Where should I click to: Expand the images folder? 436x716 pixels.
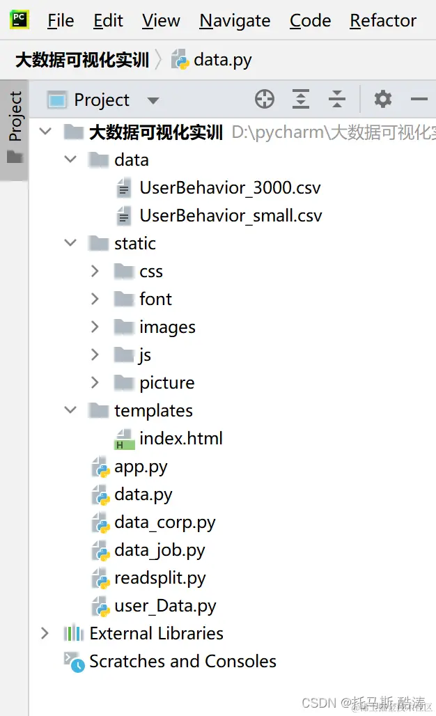coord(95,327)
